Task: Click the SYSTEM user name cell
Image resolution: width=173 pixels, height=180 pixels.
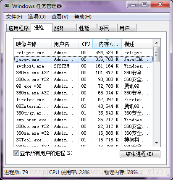Action: click(62, 66)
